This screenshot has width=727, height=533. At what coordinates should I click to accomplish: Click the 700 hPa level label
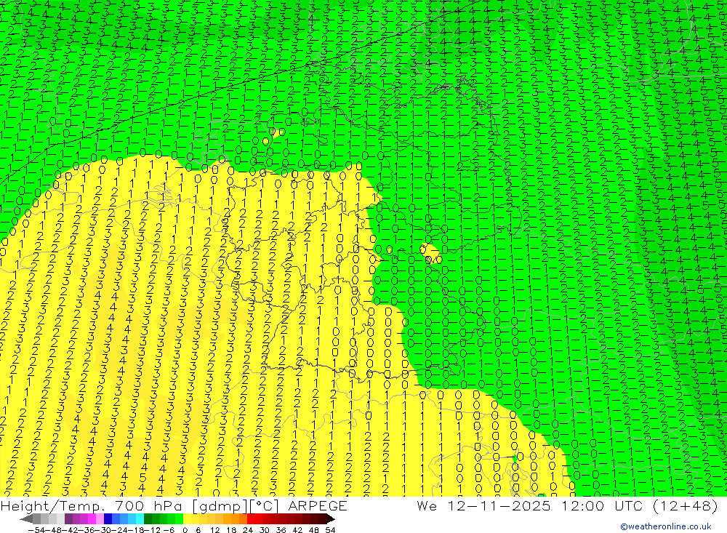pyautogui.click(x=148, y=506)
